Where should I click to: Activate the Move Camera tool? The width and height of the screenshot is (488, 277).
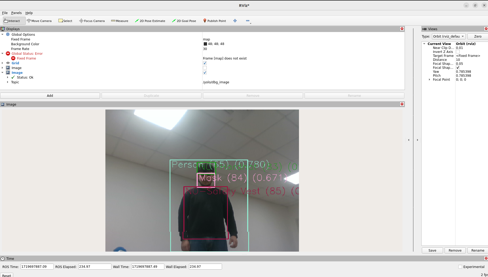39,21
